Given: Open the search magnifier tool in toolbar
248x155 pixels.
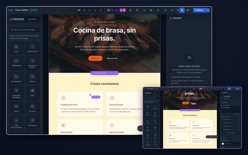Looking at the screenshot, I should [x=90, y=10].
